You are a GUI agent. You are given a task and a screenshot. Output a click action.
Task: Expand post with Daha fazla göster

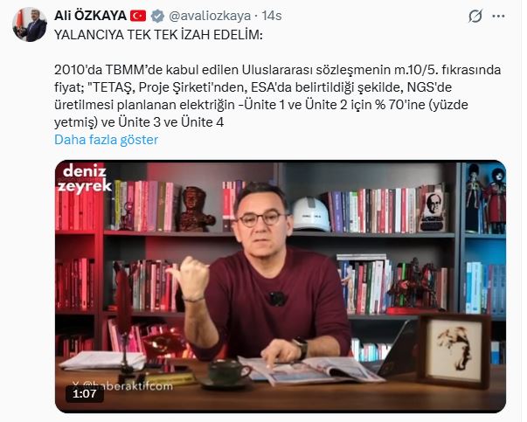[107, 140]
